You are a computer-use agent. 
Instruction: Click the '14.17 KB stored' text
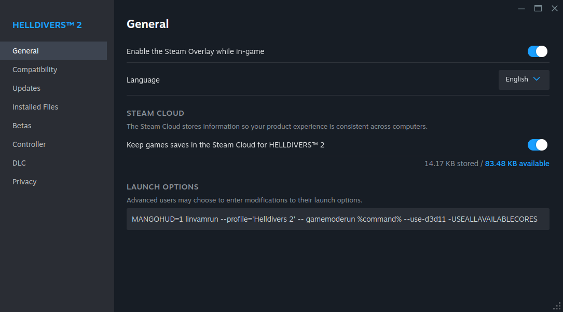tap(451, 164)
